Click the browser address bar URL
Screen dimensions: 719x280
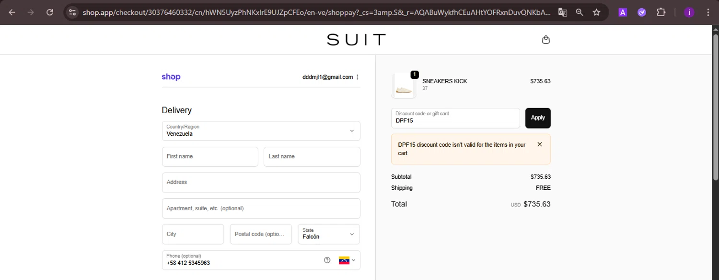pyautogui.click(x=316, y=12)
